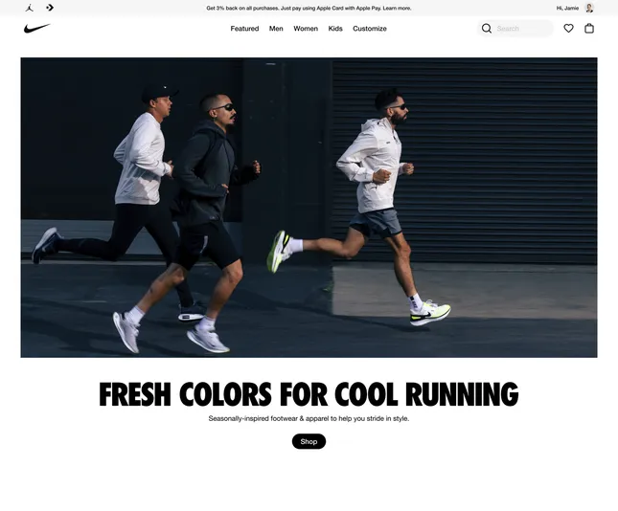Open the Featured menu
618x511 pixels.
(x=244, y=29)
